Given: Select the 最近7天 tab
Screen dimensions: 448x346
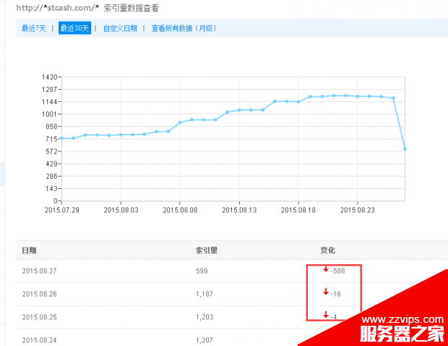Looking at the screenshot, I should [x=34, y=28].
